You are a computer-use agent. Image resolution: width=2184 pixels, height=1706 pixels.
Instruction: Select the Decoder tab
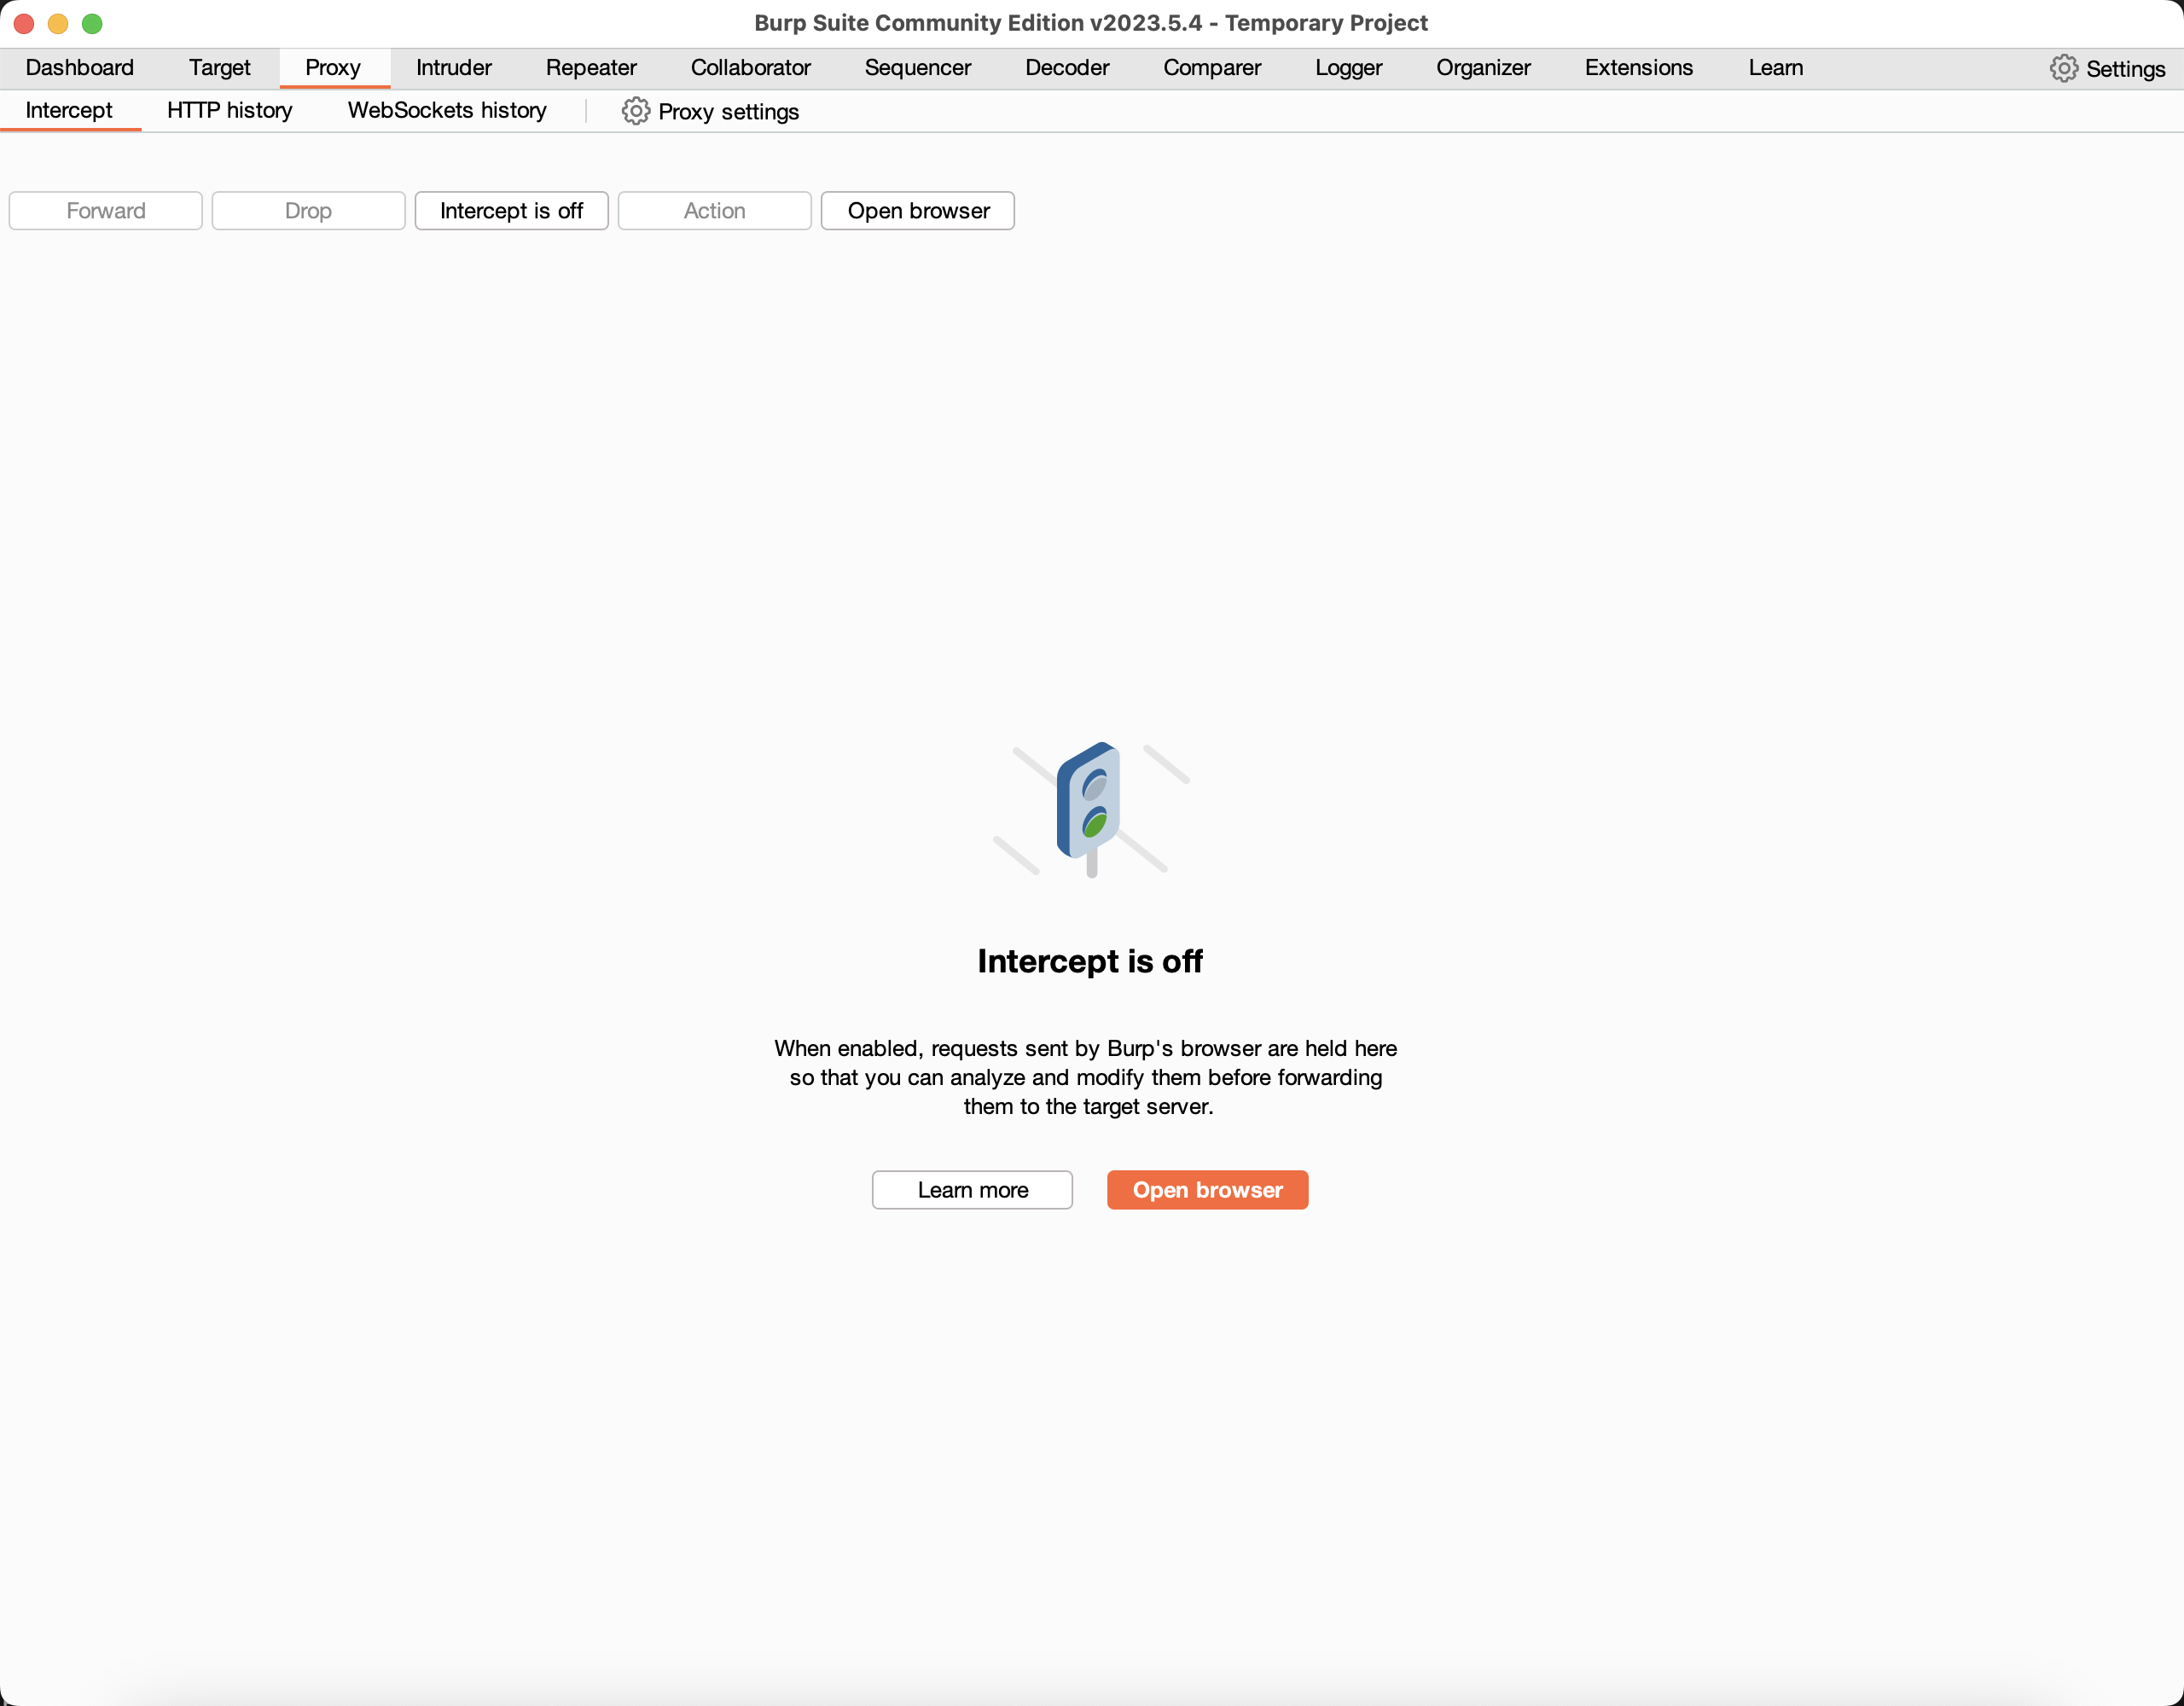point(1067,68)
